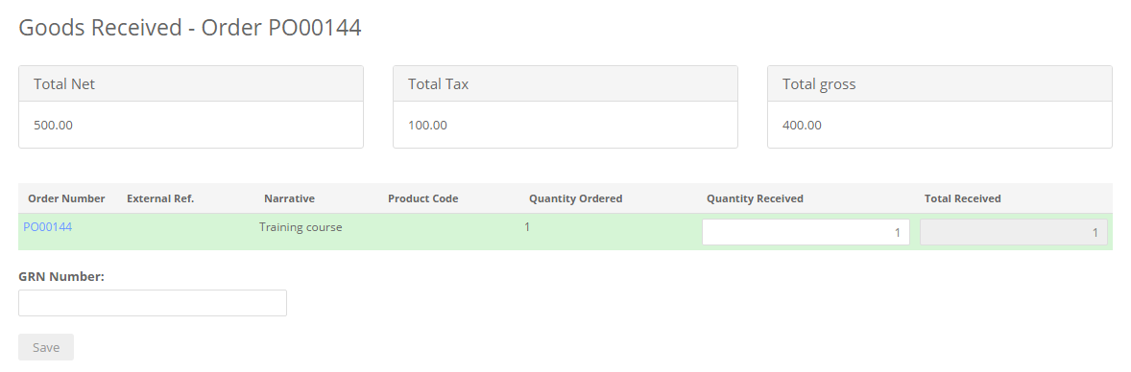Click the 500.00 net amount value
Screen dimensions: 1131x372
click(x=54, y=126)
